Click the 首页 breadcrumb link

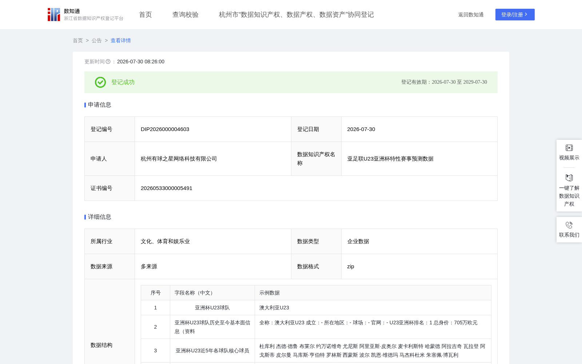click(x=78, y=40)
